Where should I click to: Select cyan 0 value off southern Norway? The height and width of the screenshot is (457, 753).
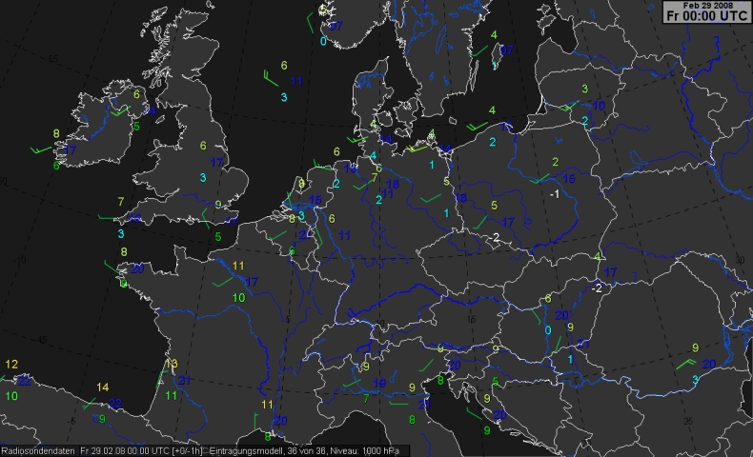click(323, 41)
